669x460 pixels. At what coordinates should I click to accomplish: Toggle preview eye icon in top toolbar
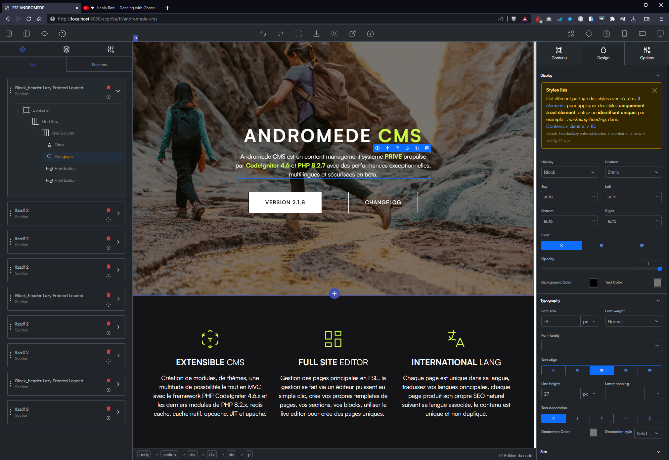[44, 33]
